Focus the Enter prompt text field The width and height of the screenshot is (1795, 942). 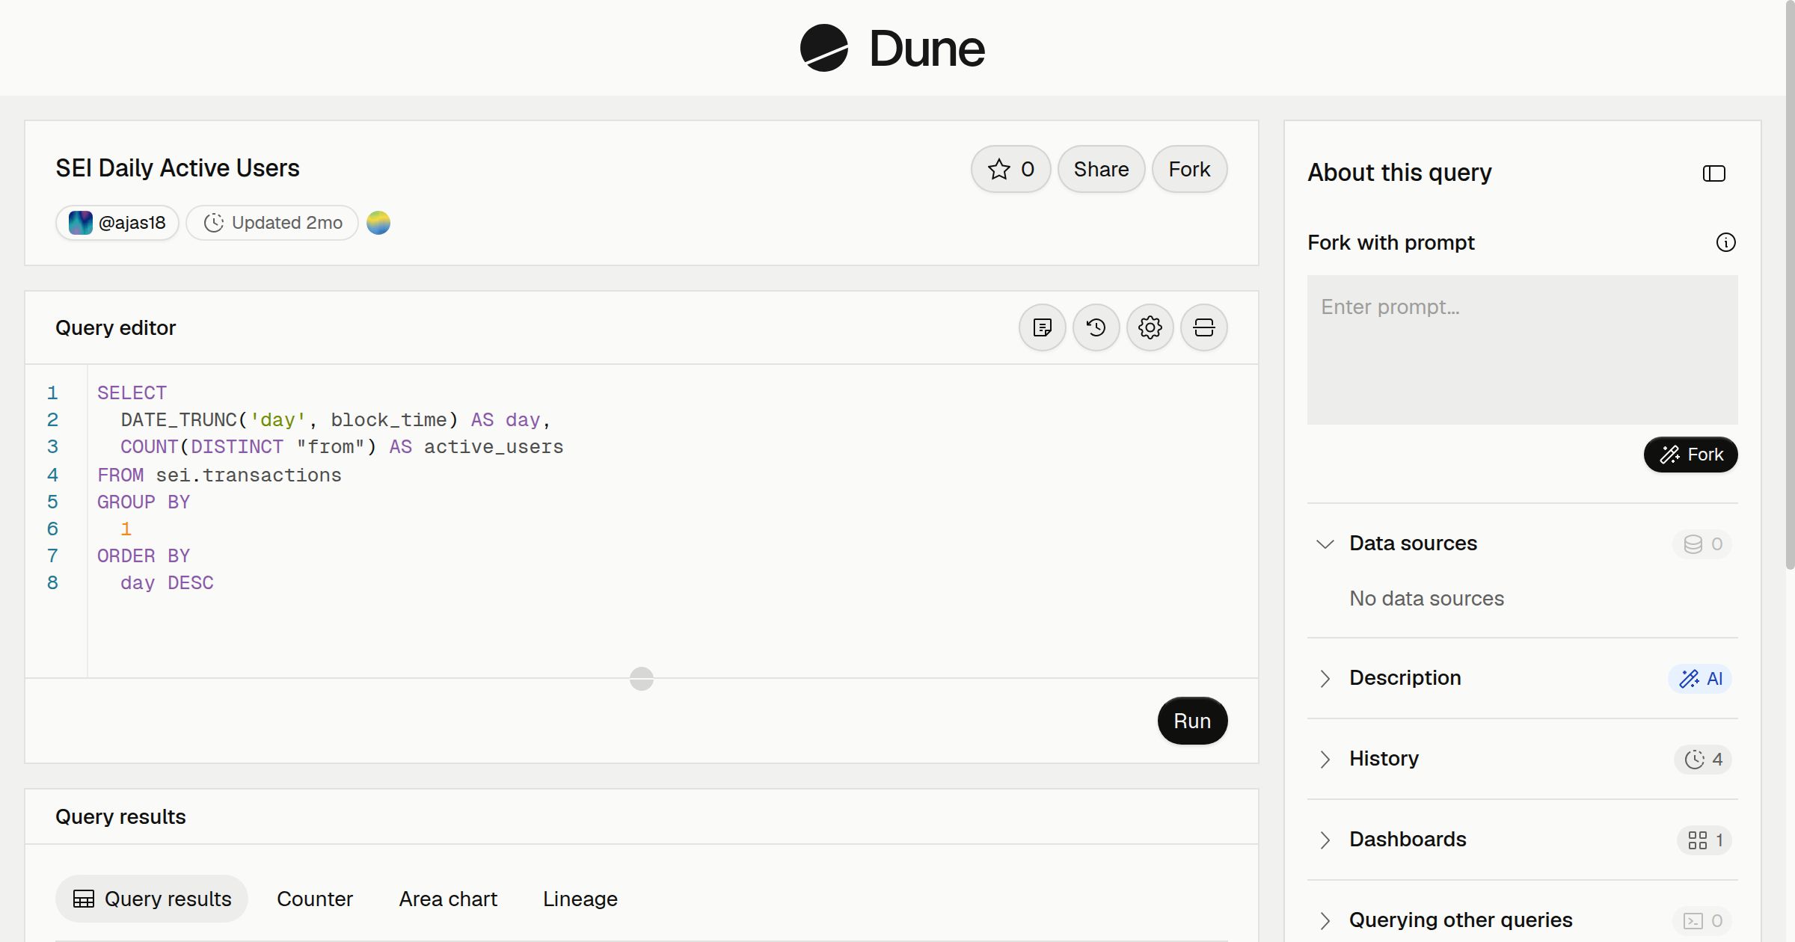click(x=1523, y=350)
